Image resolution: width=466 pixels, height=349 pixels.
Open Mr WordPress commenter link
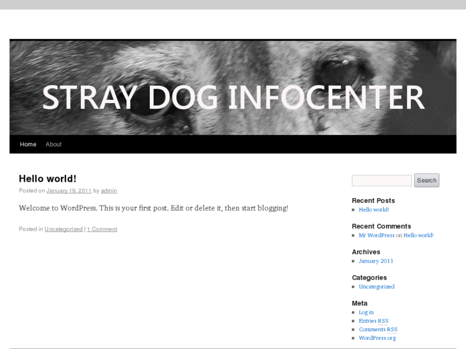click(376, 235)
